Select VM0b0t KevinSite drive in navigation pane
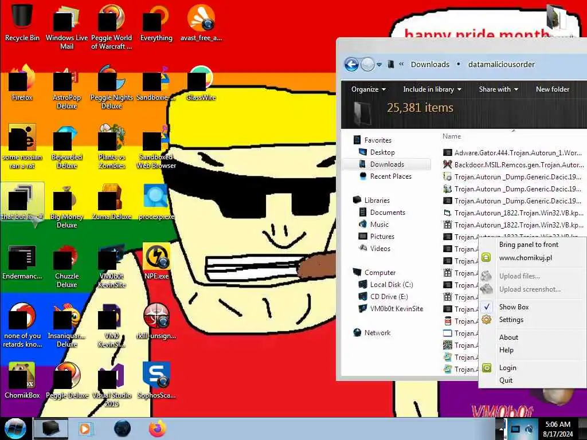Viewport: 587px width, 440px height. [x=396, y=309]
